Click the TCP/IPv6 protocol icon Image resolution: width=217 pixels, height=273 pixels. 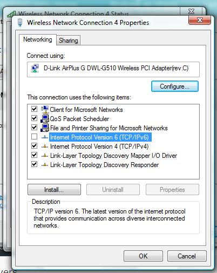pos(45,137)
